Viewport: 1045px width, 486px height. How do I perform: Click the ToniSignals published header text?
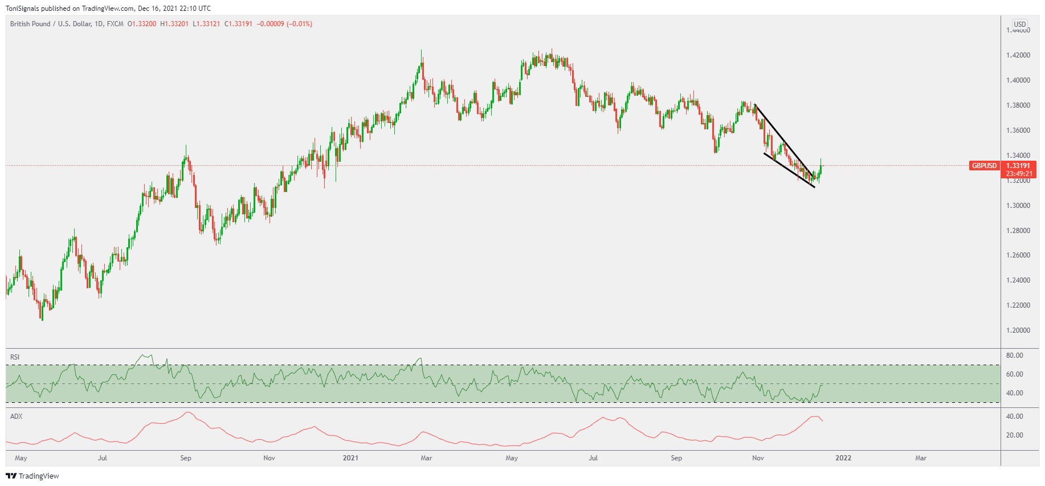click(108, 9)
